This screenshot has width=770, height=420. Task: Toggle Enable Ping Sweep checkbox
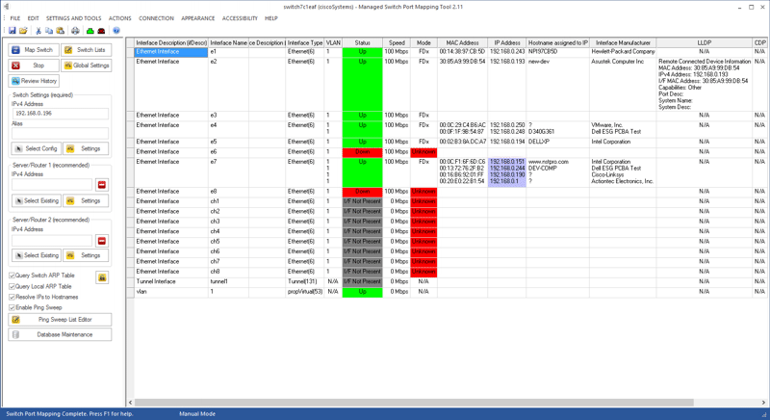coord(12,307)
